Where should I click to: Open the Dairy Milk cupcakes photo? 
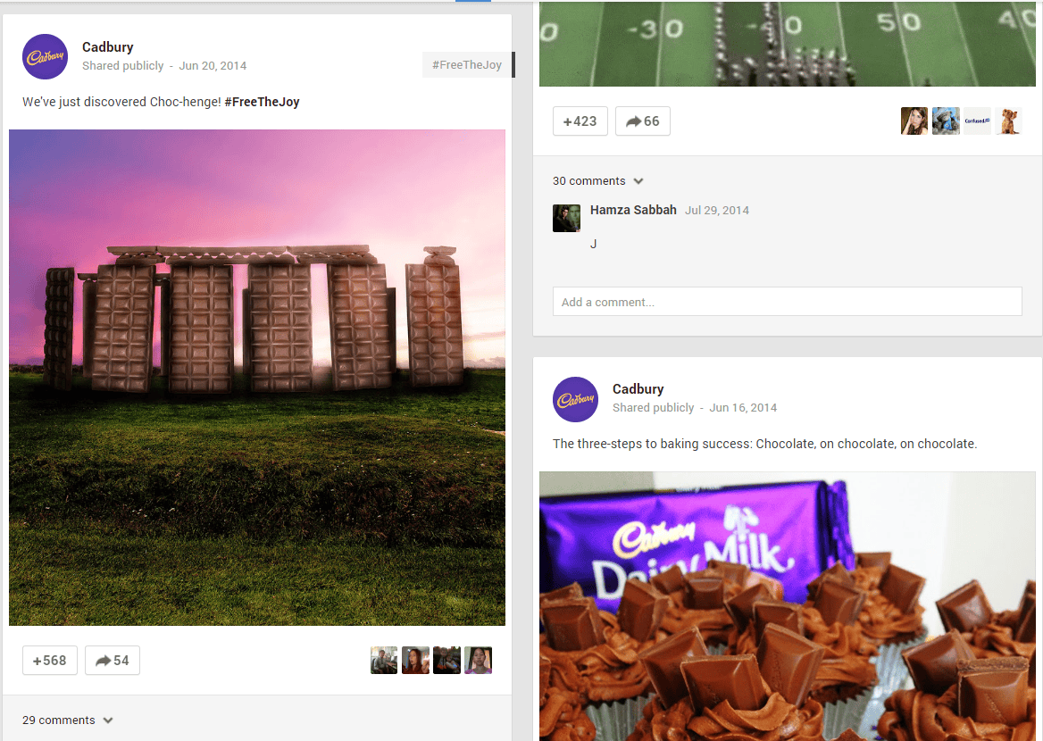(x=787, y=606)
